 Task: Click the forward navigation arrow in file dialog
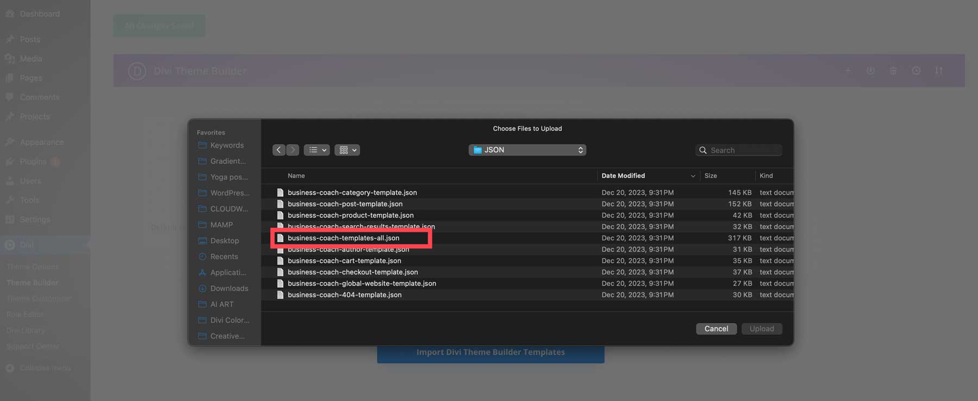293,150
